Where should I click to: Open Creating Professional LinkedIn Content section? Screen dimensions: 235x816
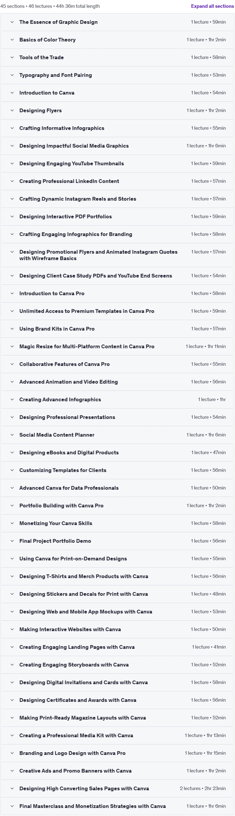pyautogui.click(x=117, y=181)
